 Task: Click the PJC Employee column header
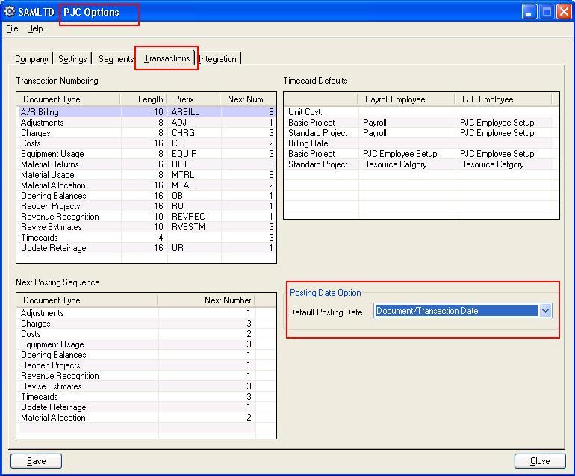coord(503,99)
